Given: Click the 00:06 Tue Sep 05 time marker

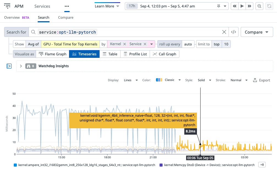Looking at the screenshot, I should tap(200, 158).
